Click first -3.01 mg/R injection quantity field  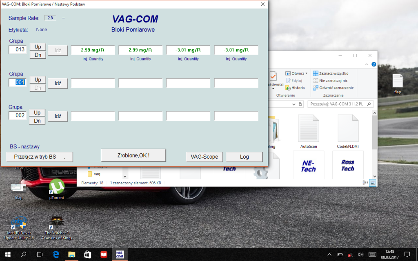point(188,50)
